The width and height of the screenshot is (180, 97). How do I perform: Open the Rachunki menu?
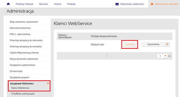(x=43, y=4)
